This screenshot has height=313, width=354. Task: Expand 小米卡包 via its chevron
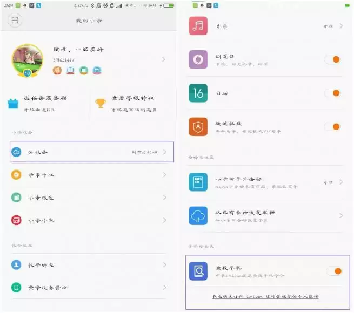[x=165, y=220]
